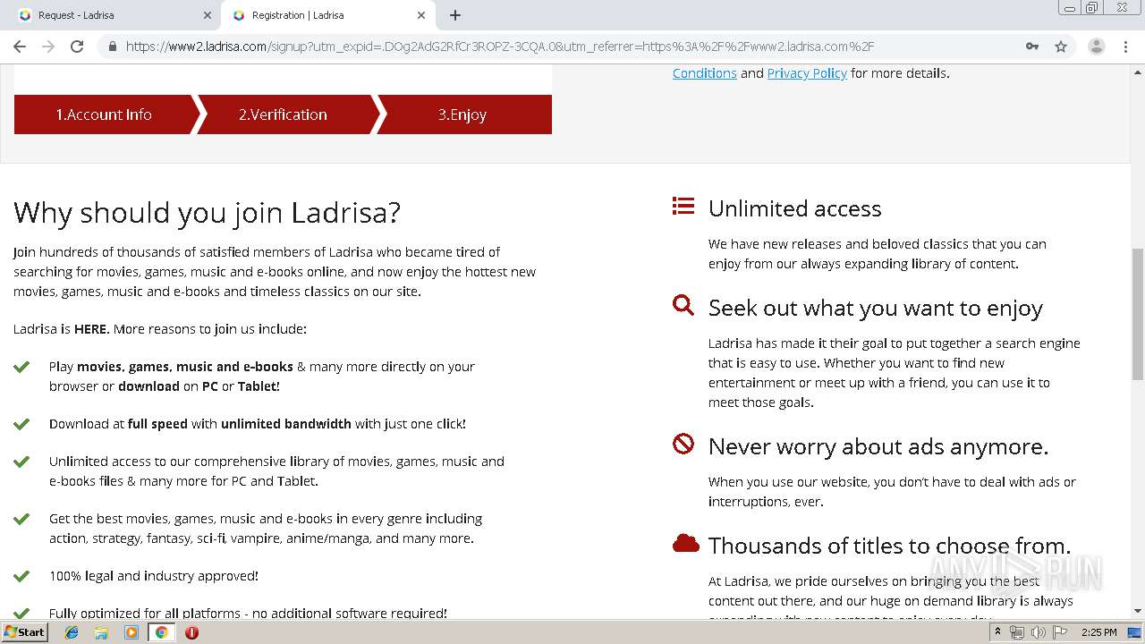Close the Request - Ladrisa tab
This screenshot has width=1145, height=644.
pos(208,15)
